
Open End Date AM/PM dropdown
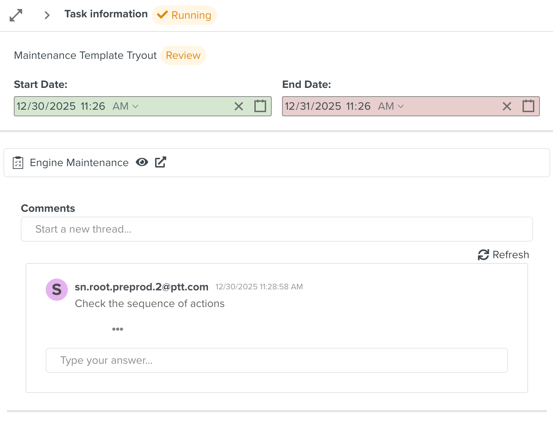[x=391, y=106]
